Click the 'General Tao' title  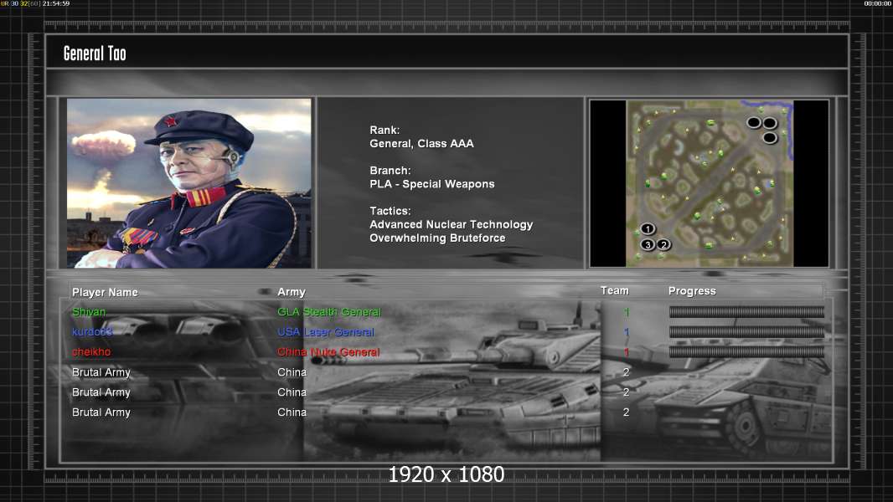[95, 54]
